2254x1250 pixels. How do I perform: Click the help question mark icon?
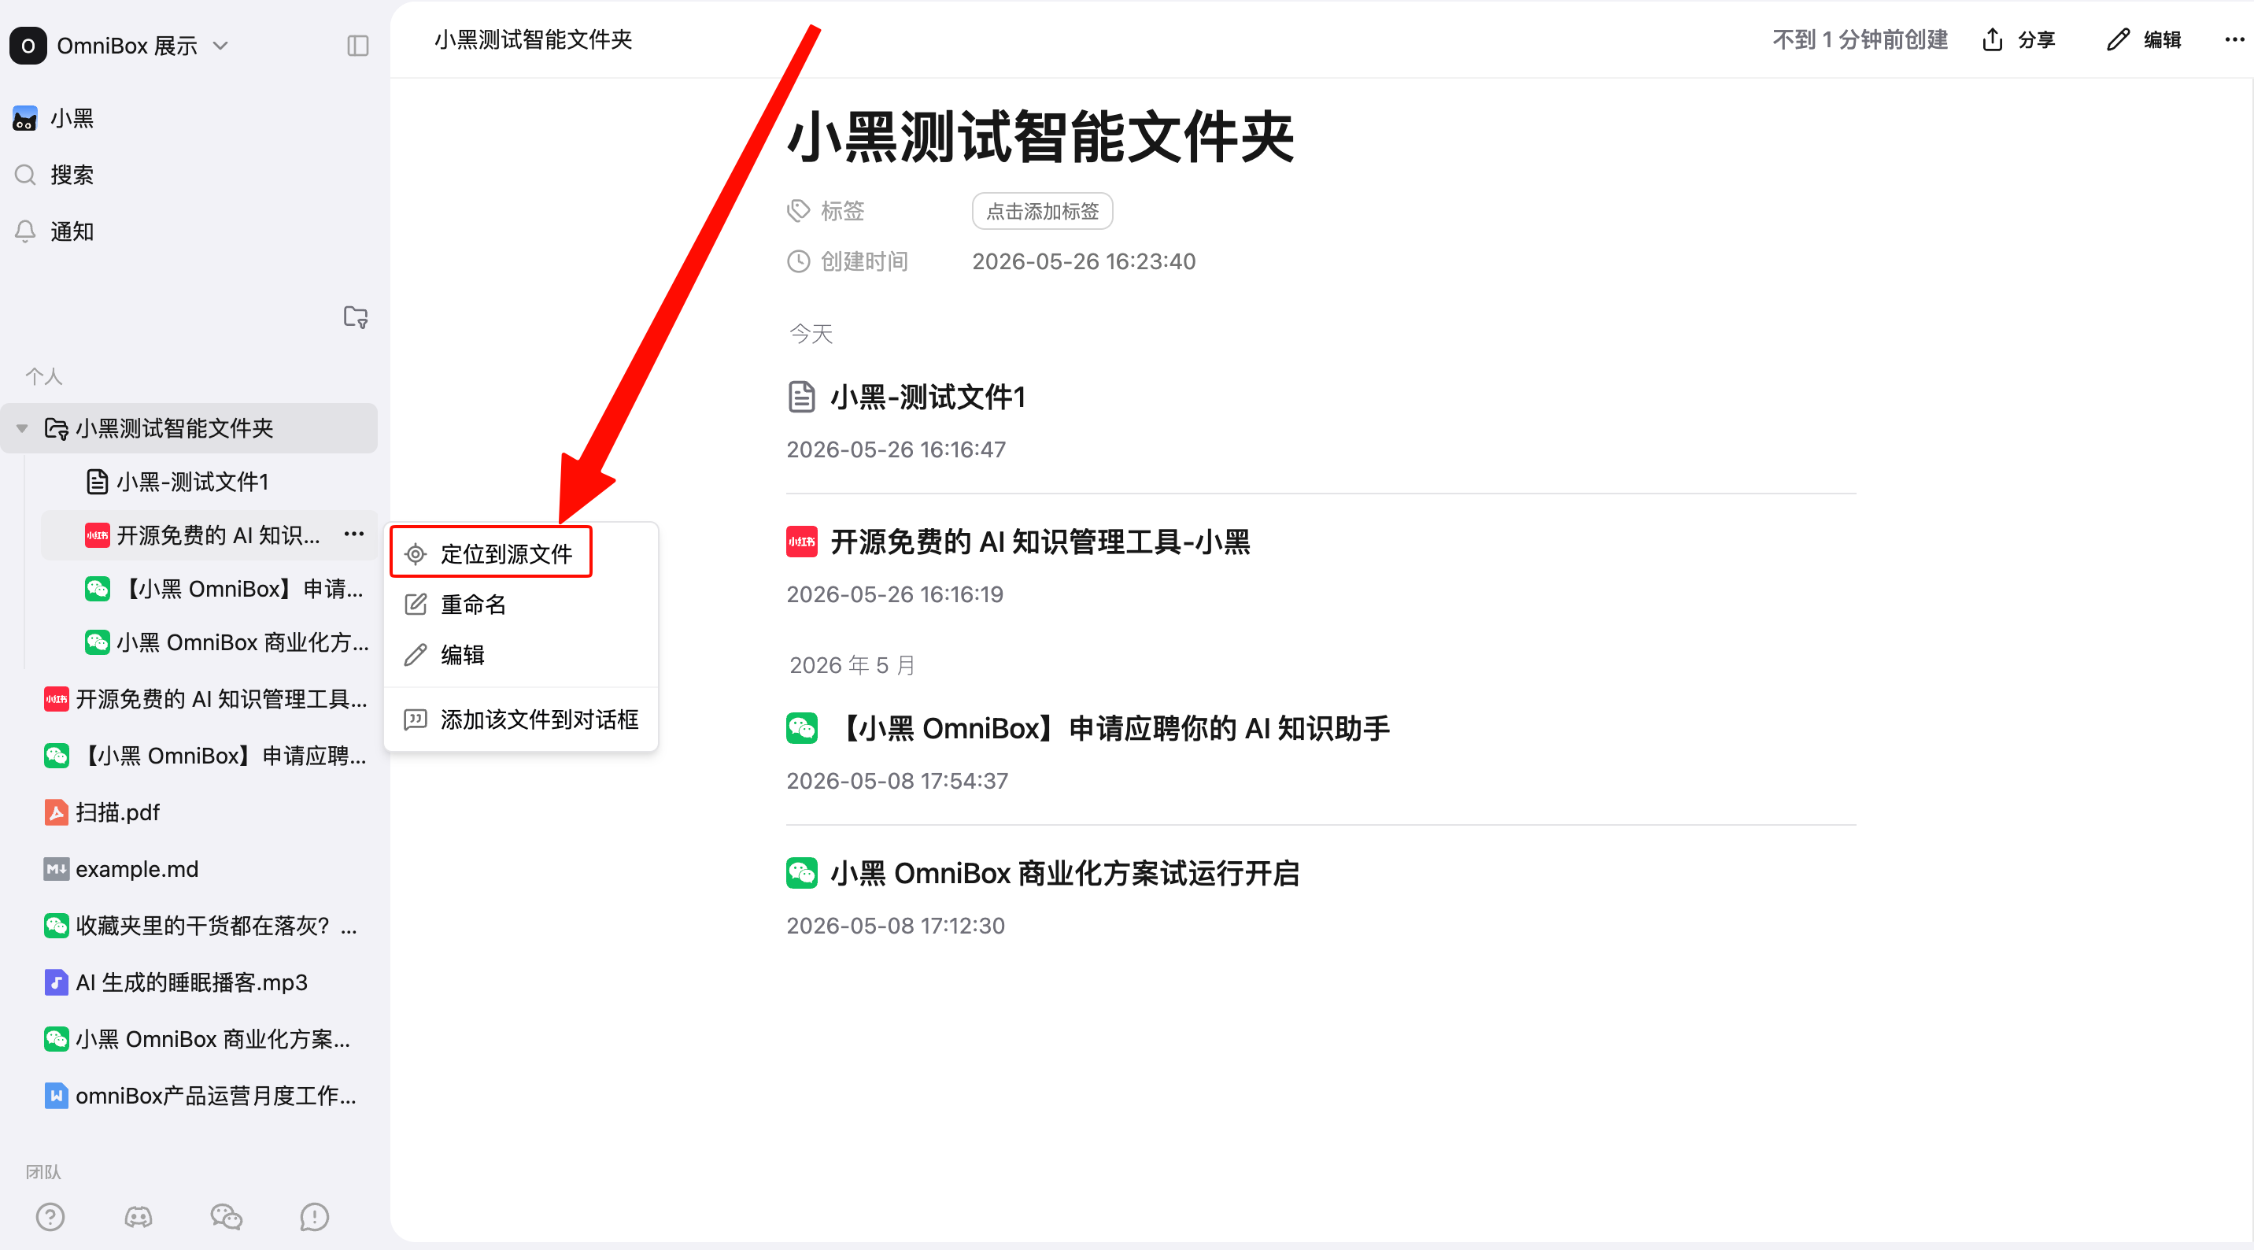click(50, 1217)
